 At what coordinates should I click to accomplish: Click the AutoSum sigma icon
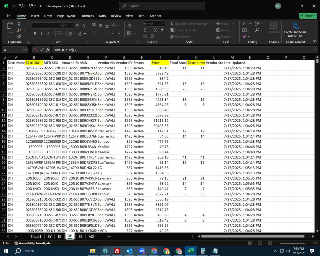coord(244,23)
